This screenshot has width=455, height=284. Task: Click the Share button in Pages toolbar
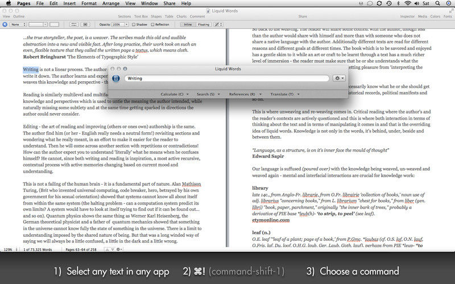pos(303,16)
